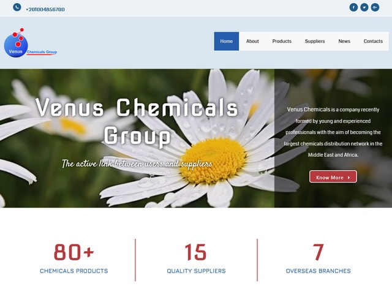The height and width of the screenshot is (294, 392).
Task: Click the phone icon in top bar
Action: tap(17, 7)
